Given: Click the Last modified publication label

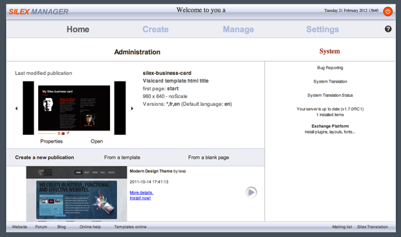Looking at the screenshot, I should [x=43, y=74].
